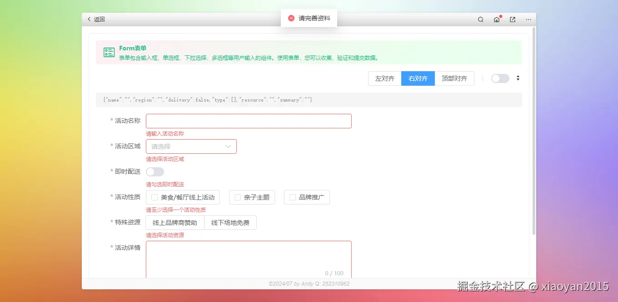
Task: Toggle the switch beside the alignment buttons
Action: pos(500,78)
